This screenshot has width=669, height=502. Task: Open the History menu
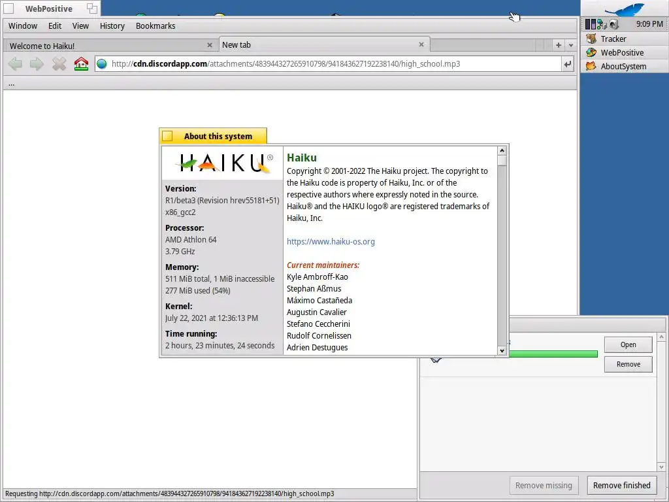point(112,26)
